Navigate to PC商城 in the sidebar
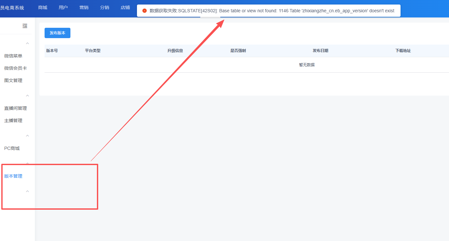 click(x=12, y=148)
